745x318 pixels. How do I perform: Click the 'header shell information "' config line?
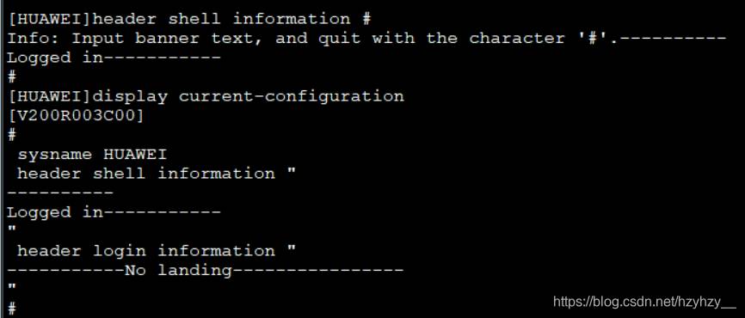point(157,174)
